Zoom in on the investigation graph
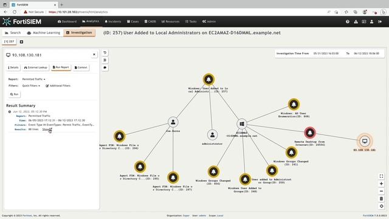This screenshot has height=219, width=389. pyautogui.click(x=381, y=184)
